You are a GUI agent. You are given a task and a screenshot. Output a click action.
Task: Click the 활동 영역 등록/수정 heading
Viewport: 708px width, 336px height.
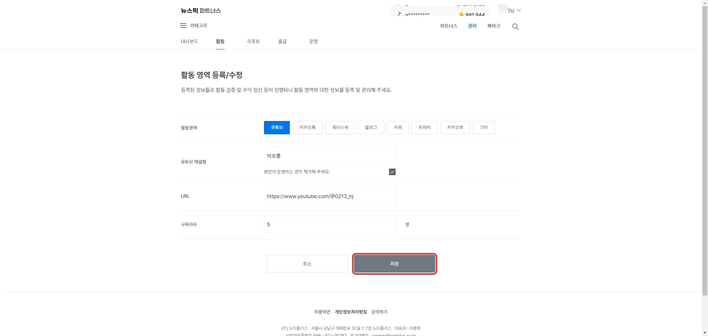pyautogui.click(x=212, y=75)
